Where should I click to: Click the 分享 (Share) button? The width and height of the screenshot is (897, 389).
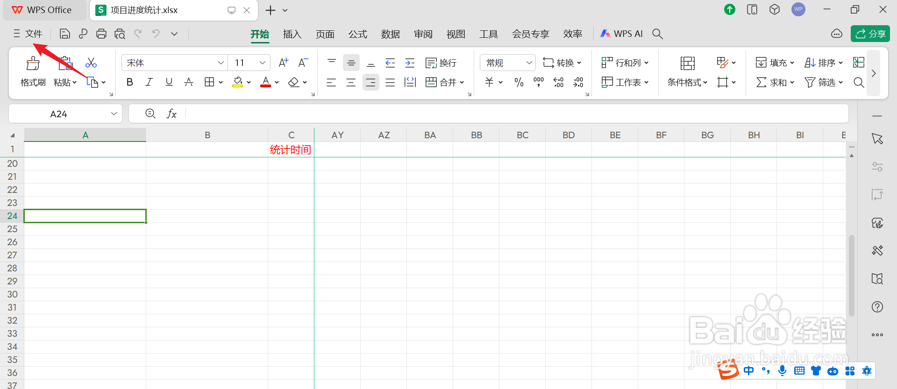pos(870,34)
